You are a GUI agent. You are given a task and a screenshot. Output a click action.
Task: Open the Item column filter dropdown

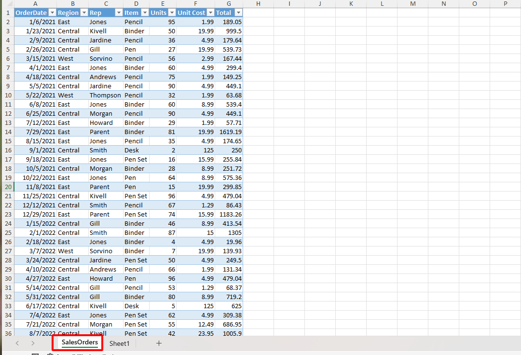pyautogui.click(x=145, y=13)
